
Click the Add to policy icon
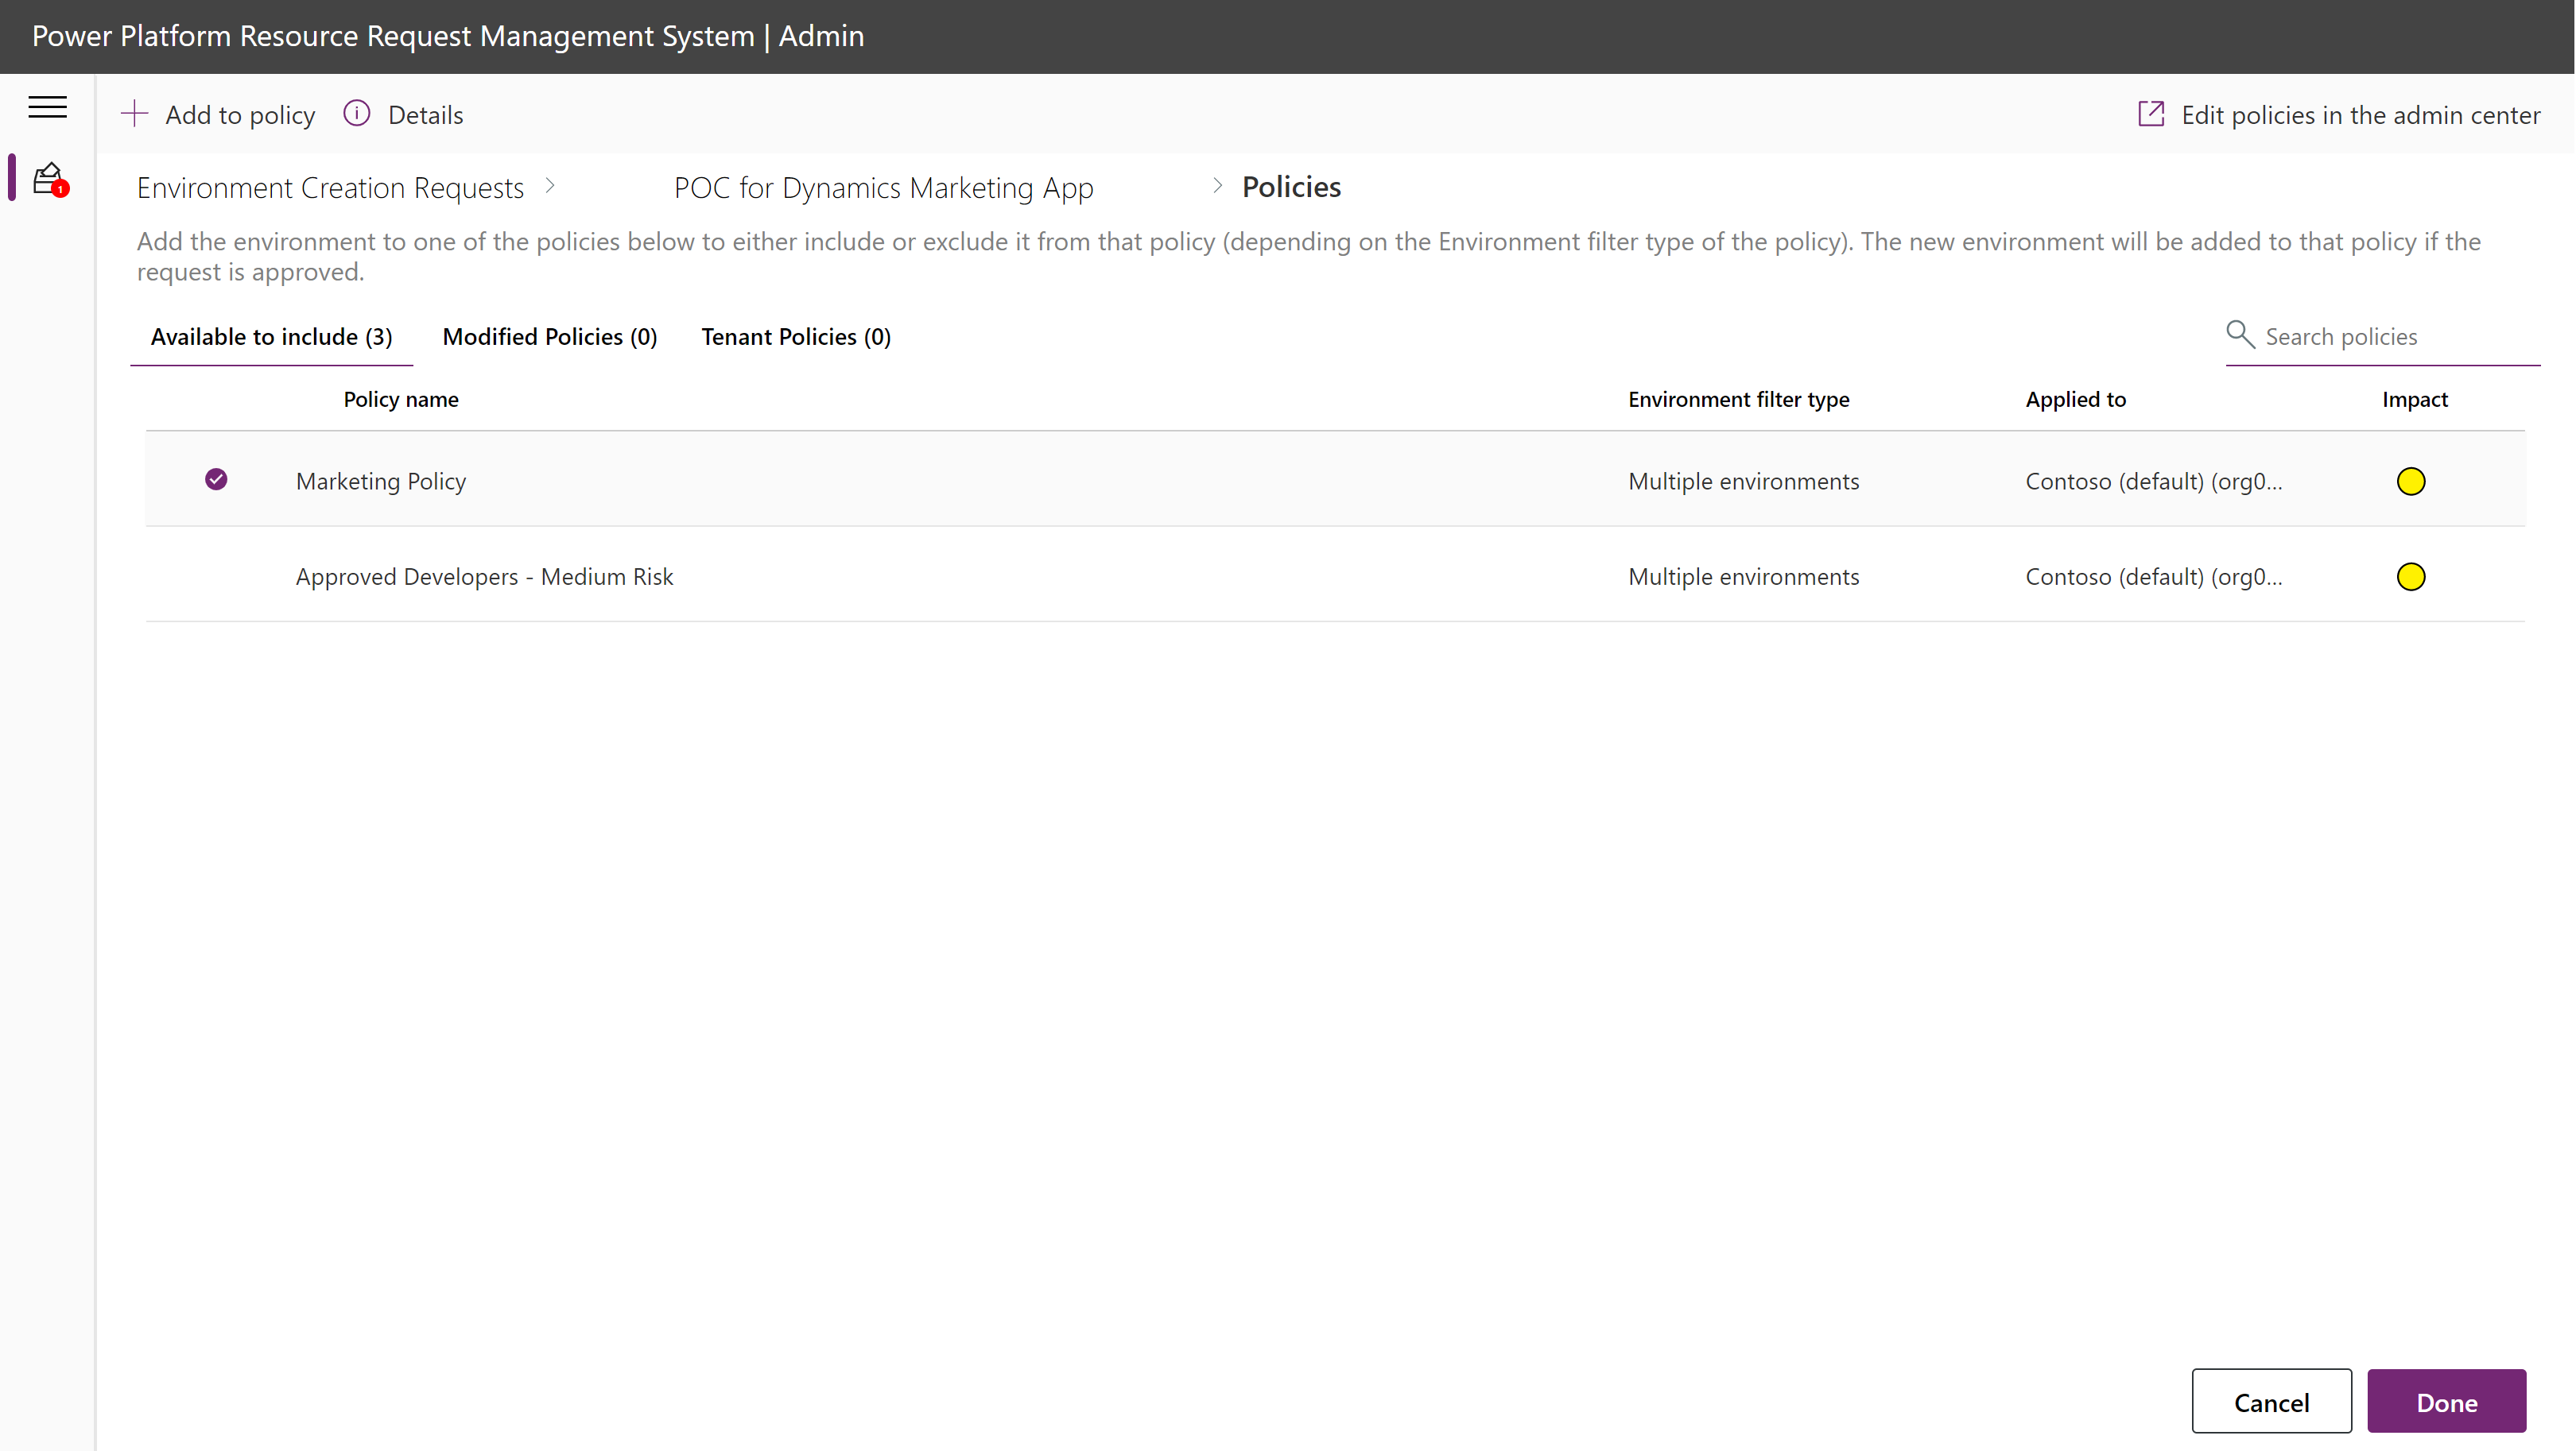pyautogui.click(x=134, y=113)
